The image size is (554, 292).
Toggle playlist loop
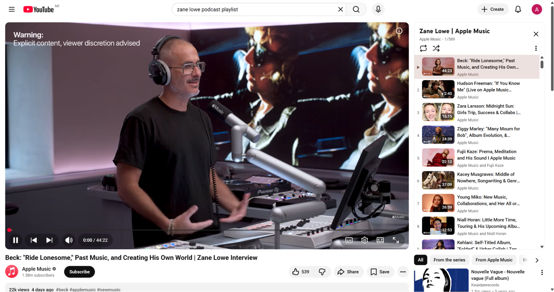tap(423, 48)
